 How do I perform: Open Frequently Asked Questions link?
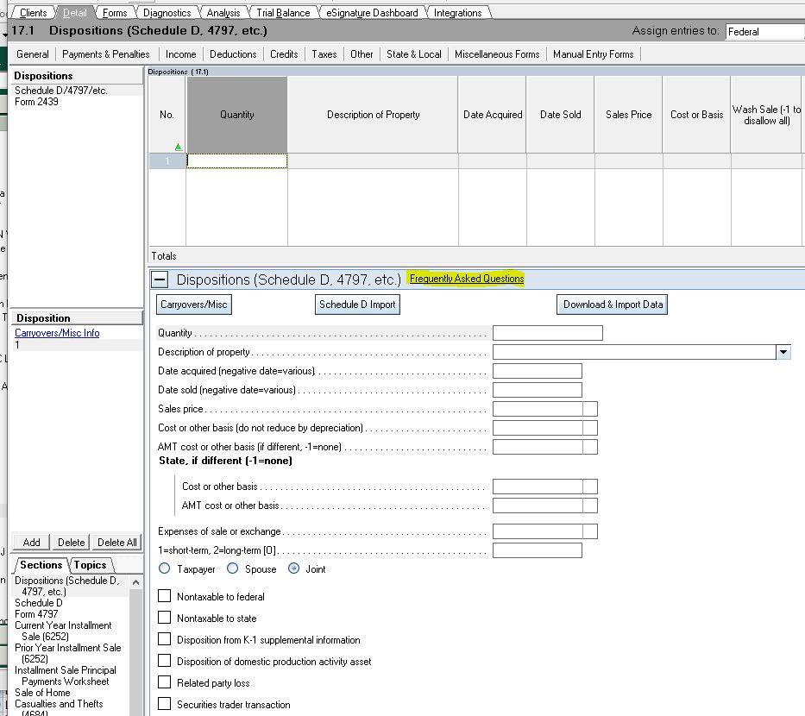[x=466, y=279]
